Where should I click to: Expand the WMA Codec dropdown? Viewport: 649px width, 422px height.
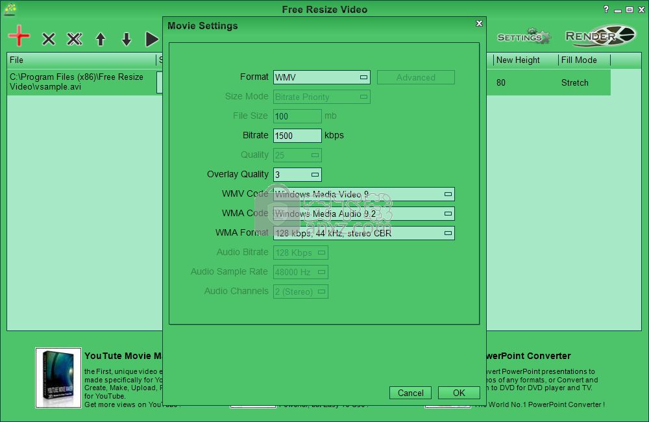(364, 214)
